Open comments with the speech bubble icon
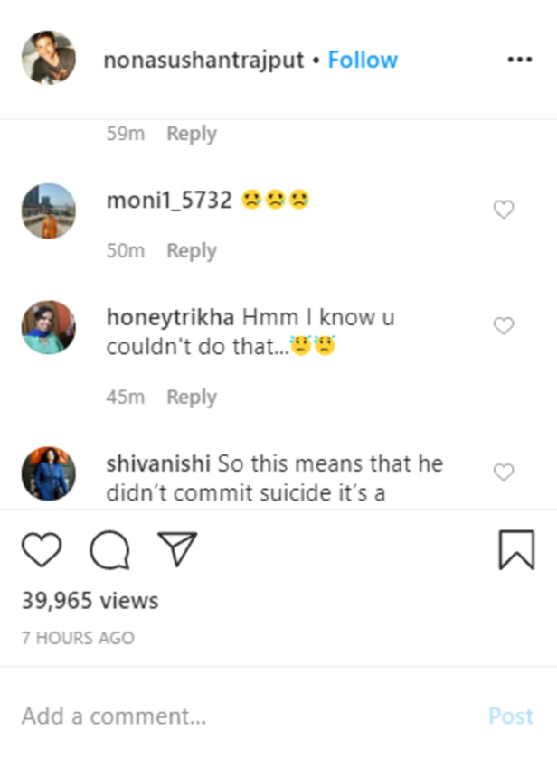The height and width of the screenshot is (758, 557). tap(112, 549)
